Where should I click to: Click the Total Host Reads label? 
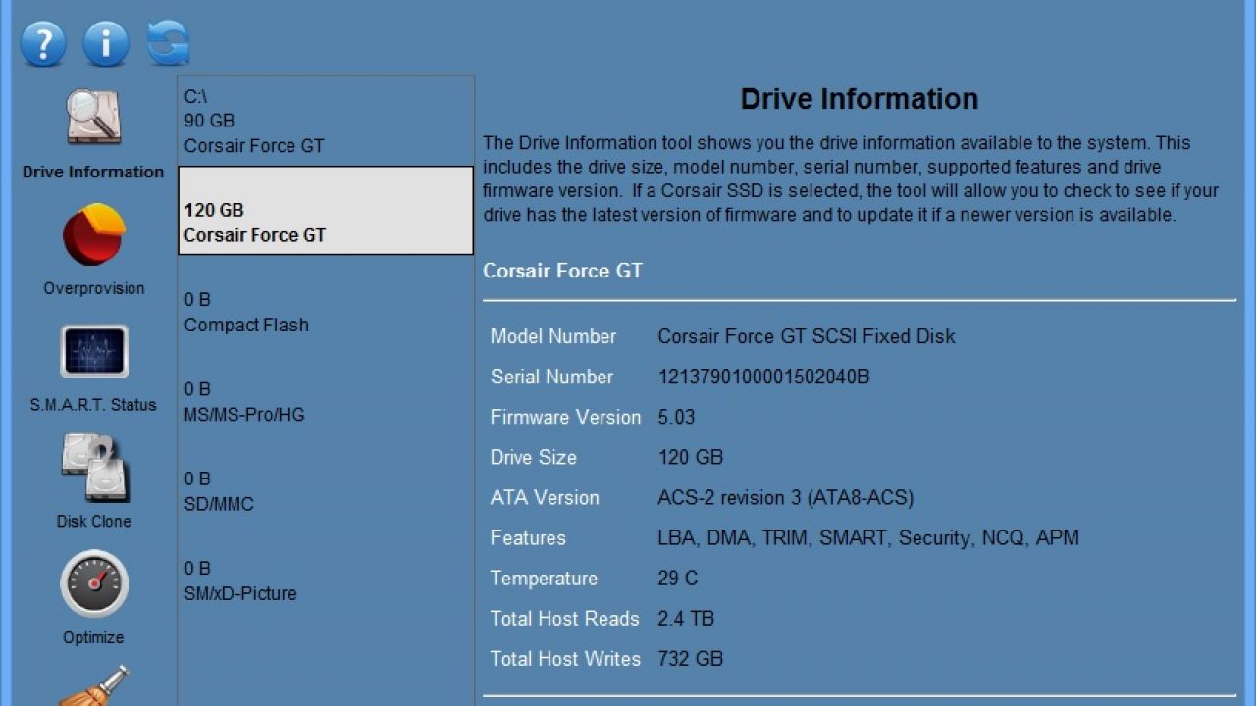(564, 618)
